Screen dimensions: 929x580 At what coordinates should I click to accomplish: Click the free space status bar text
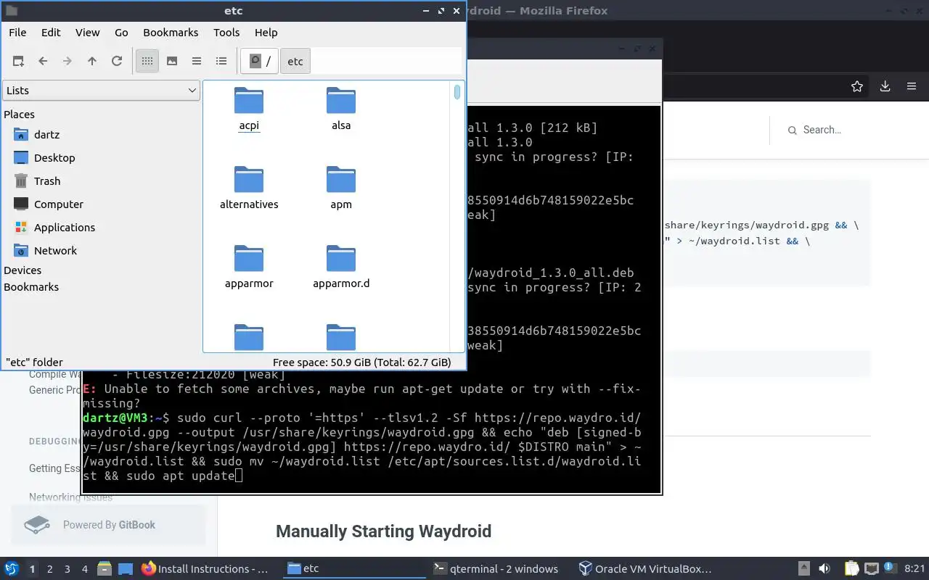tap(361, 362)
